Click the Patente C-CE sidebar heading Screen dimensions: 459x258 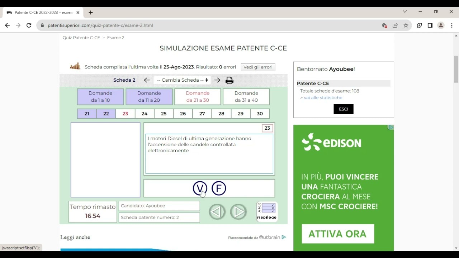(313, 83)
